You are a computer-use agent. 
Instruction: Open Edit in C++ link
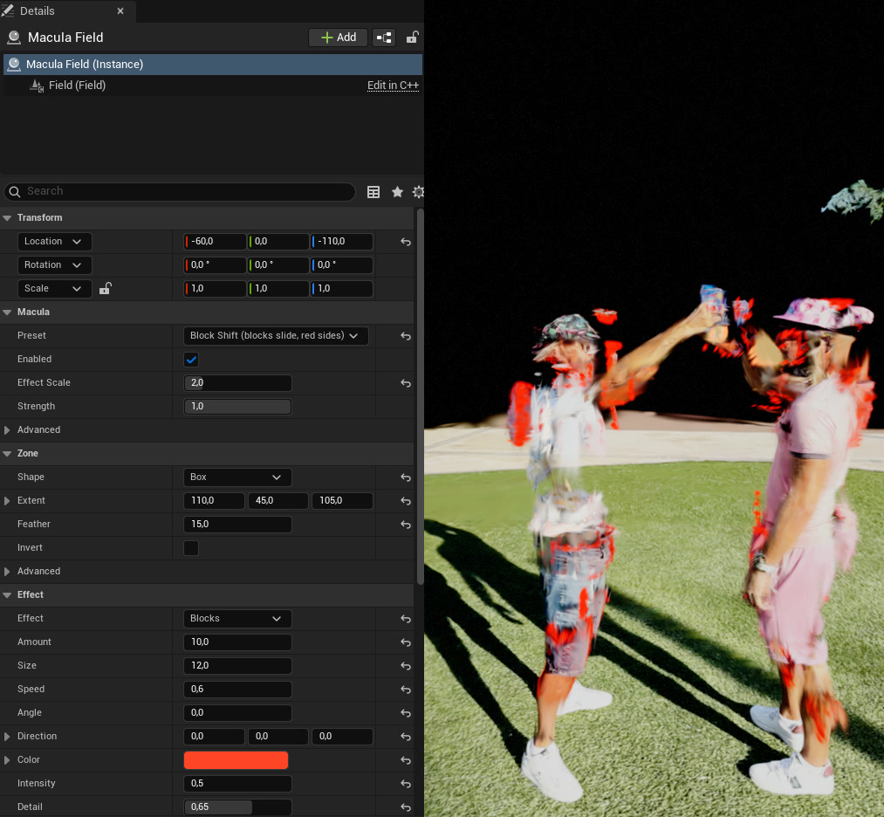[393, 86]
